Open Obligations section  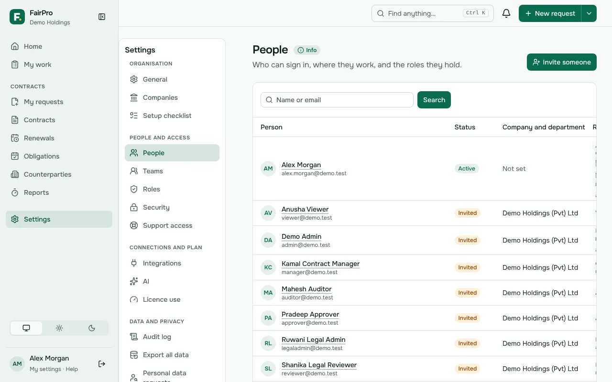(x=59, y=156)
